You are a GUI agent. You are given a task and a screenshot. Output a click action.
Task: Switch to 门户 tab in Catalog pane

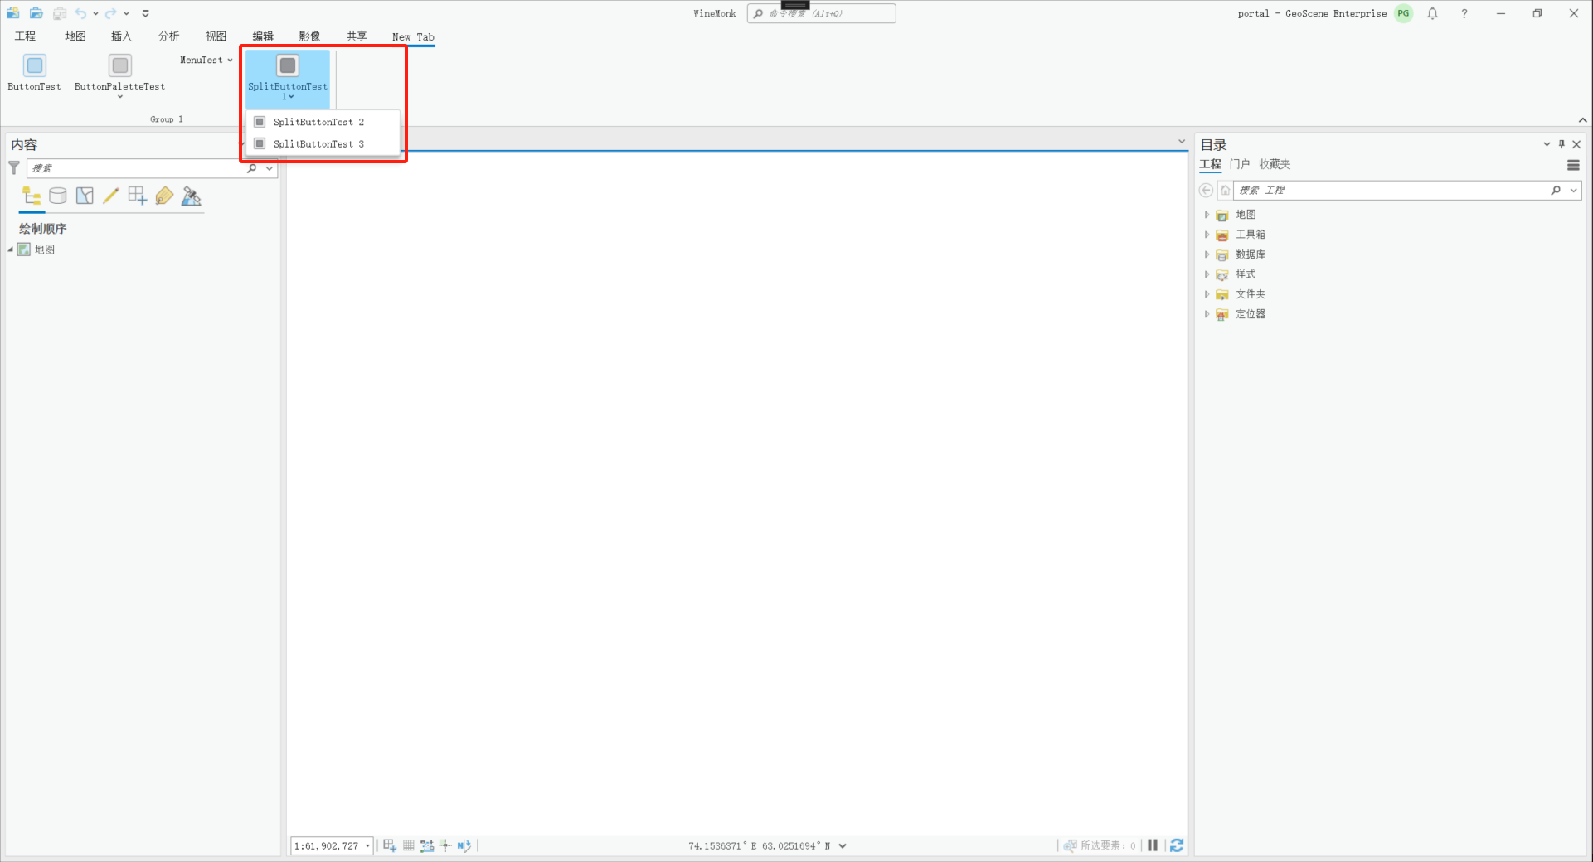coord(1240,164)
